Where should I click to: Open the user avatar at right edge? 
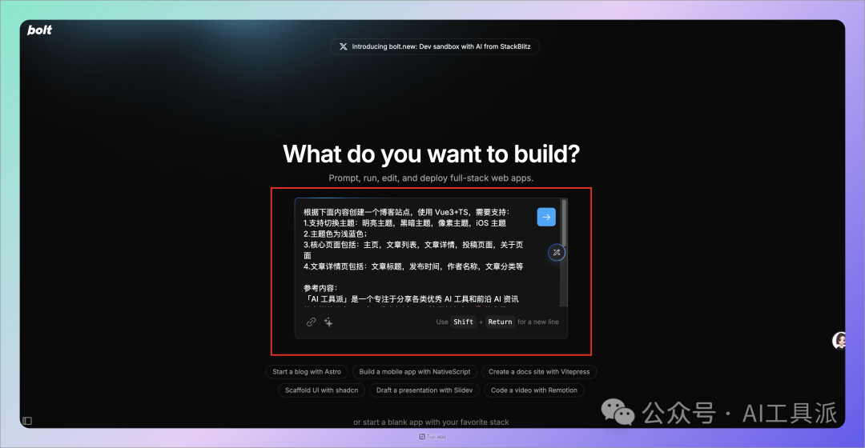pyautogui.click(x=839, y=341)
